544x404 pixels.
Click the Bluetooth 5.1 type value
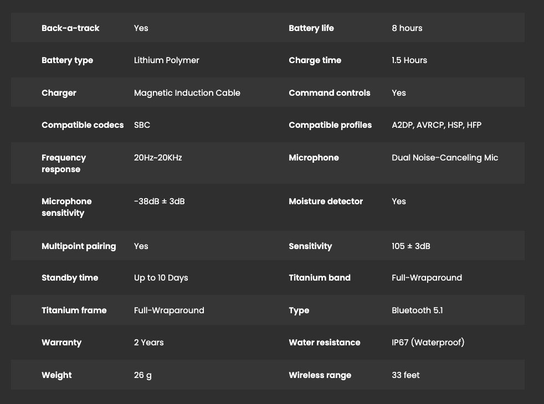[x=417, y=310]
